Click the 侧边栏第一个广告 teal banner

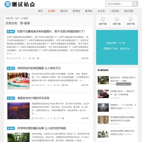[117, 47]
